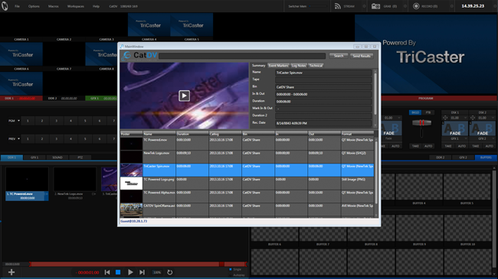Click the T-bar transition slider
Viewport: 498px width, 279px height.
(421, 123)
